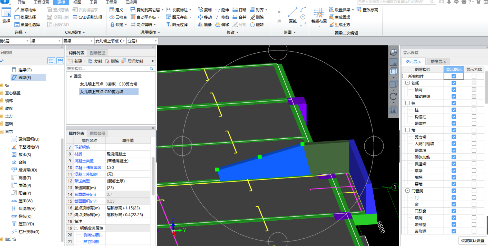Toggle 窗 display element checkbox

pos(454,204)
